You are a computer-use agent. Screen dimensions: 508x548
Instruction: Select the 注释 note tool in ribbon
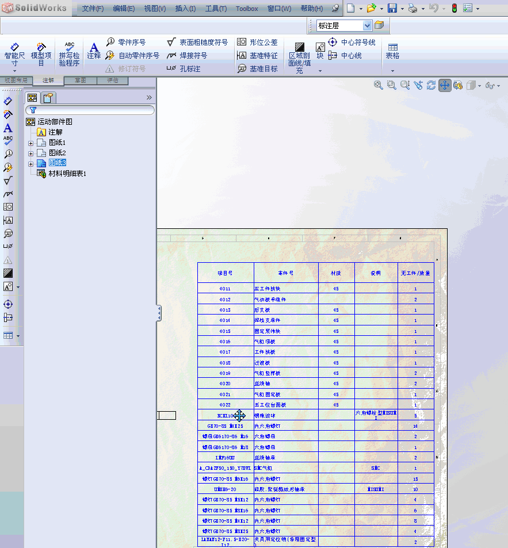(x=94, y=51)
